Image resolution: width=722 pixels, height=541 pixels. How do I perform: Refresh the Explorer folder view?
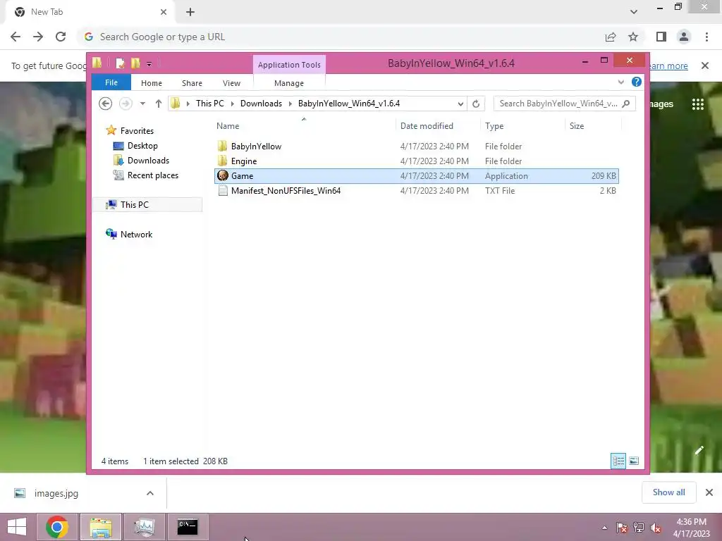(x=476, y=104)
